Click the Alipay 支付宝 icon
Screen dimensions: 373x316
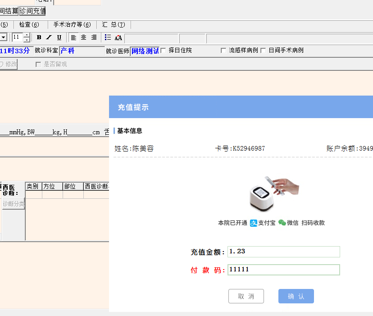(254, 223)
